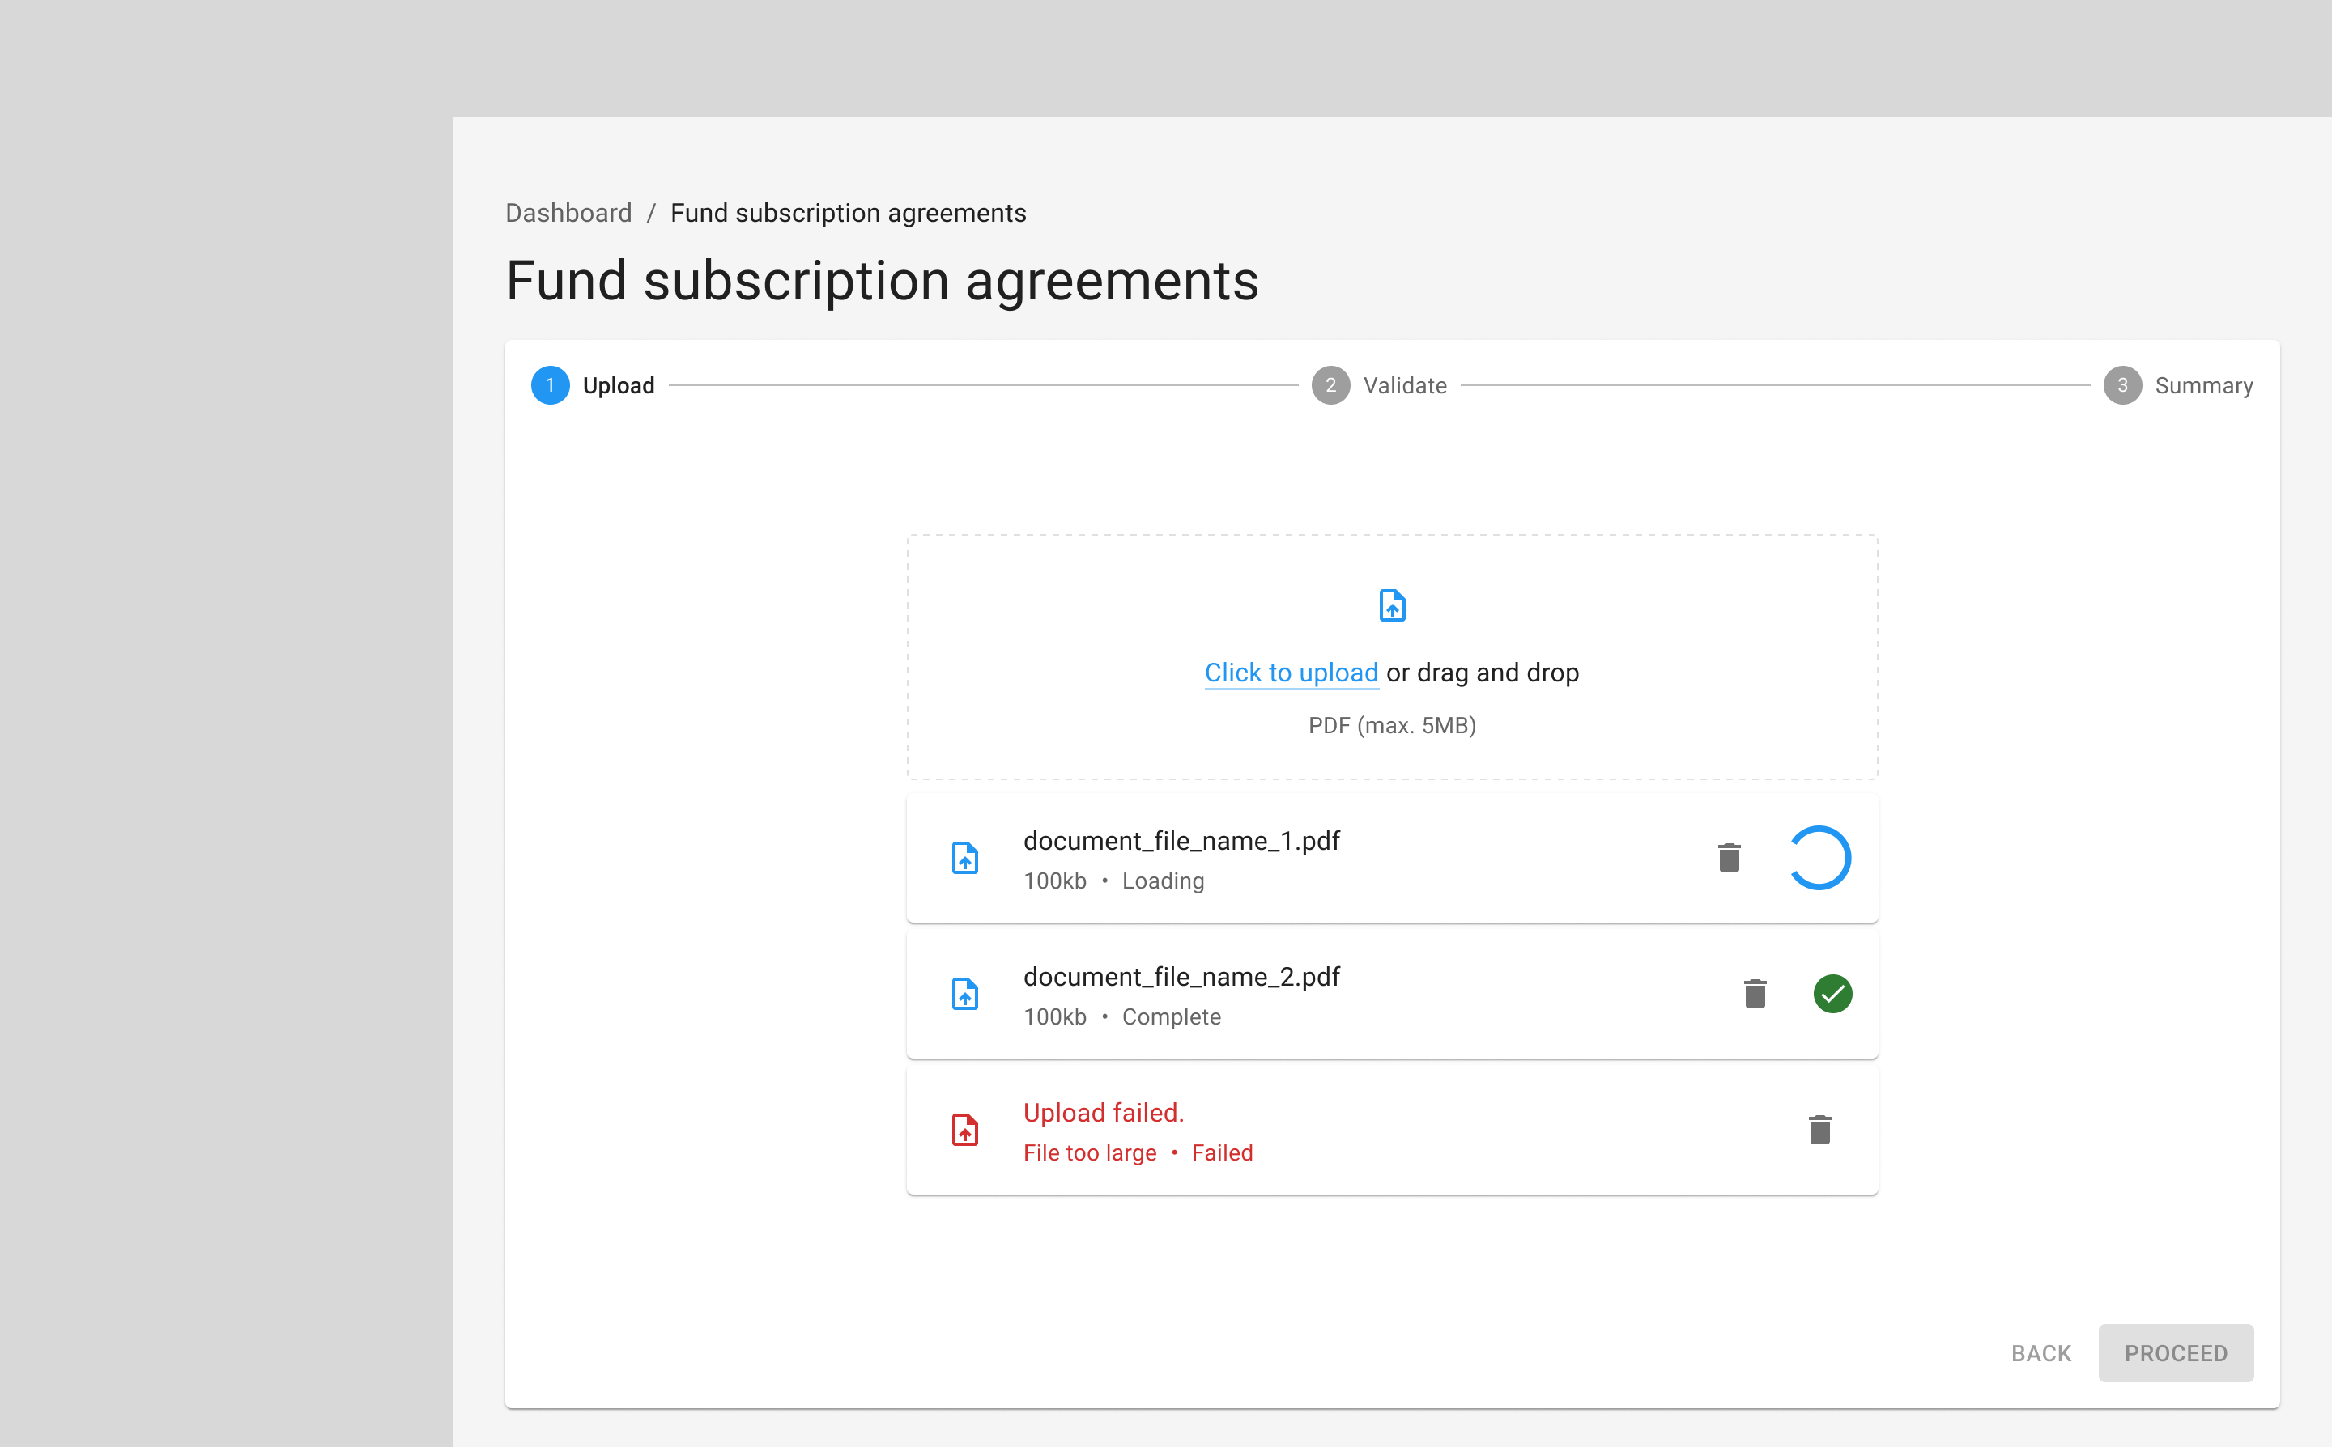Click the BACK button
This screenshot has width=2332, height=1447.
pyautogui.click(x=2041, y=1353)
